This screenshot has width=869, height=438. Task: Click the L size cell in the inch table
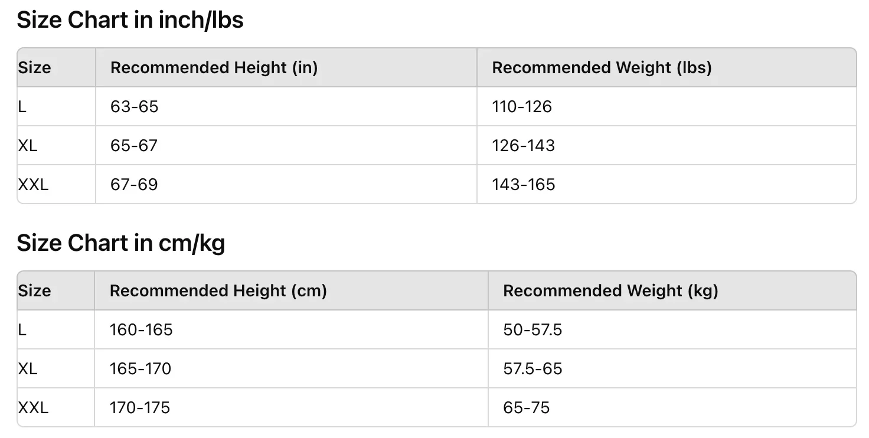click(22, 107)
